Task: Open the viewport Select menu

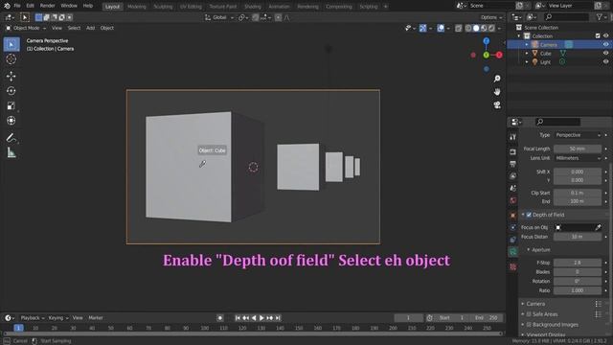Action: pyautogui.click(x=74, y=28)
